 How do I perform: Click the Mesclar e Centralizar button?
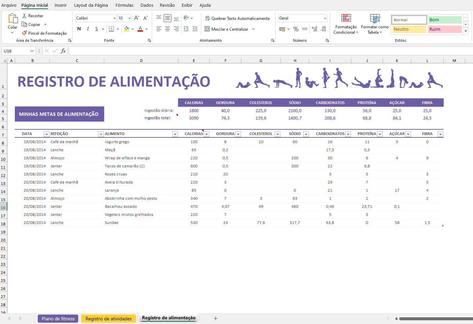(x=229, y=29)
